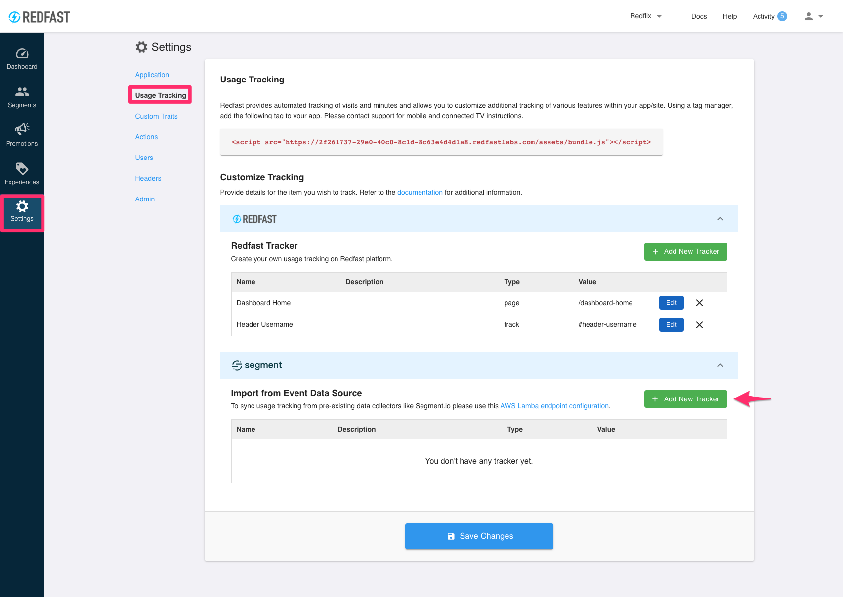Viewport: 843px width, 597px height.
Task: Expand the account dropdown arrow
Action: pos(821,16)
